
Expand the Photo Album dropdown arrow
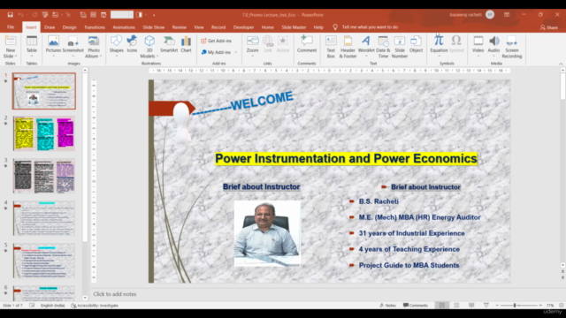click(101, 57)
